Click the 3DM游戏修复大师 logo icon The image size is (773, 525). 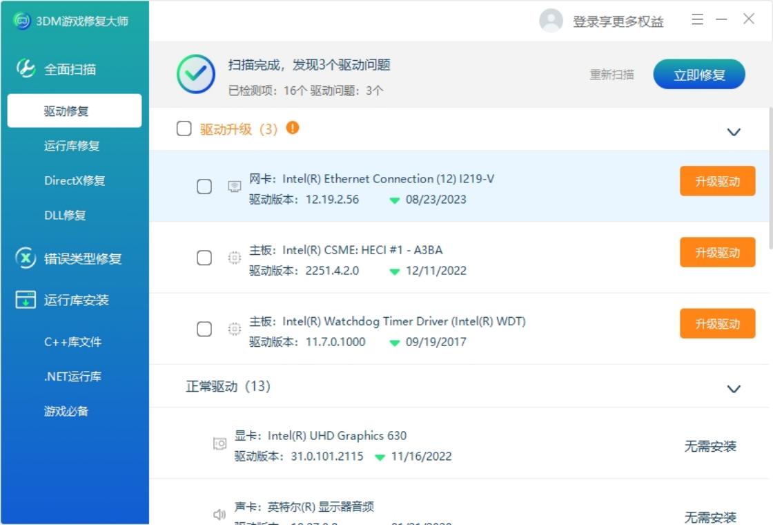pyautogui.click(x=22, y=21)
